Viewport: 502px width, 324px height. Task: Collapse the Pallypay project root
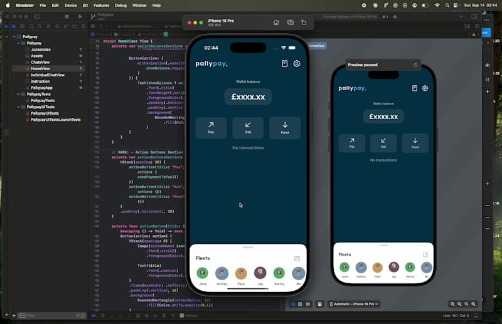[14, 37]
